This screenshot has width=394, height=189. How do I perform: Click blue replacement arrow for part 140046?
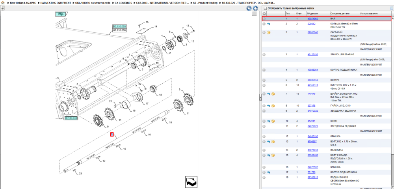268,94
